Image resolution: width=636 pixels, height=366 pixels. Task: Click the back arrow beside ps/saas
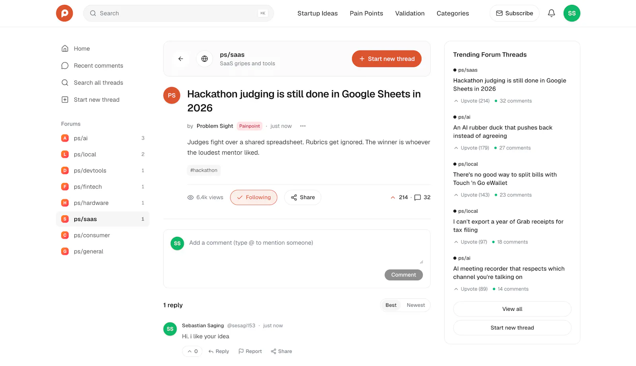coord(181,59)
